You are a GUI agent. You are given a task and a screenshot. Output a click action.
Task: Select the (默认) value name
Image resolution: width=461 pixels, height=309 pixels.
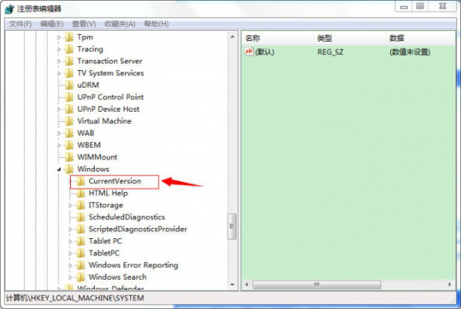264,52
